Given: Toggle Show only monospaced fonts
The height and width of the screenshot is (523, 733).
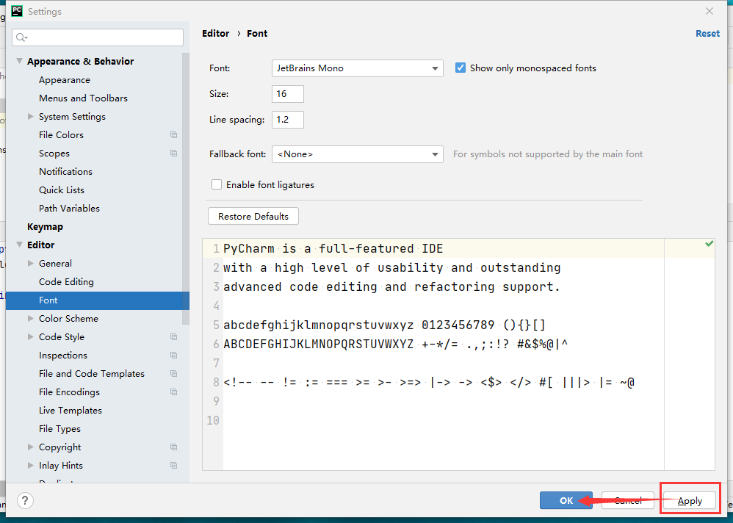Looking at the screenshot, I should pyautogui.click(x=461, y=68).
